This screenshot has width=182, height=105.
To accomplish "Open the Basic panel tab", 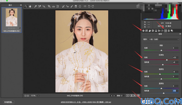I will pyautogui.click(x=144, y=31).
